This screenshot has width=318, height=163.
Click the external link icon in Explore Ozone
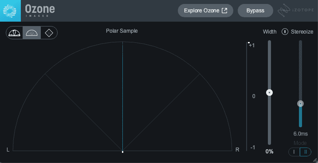224,11
